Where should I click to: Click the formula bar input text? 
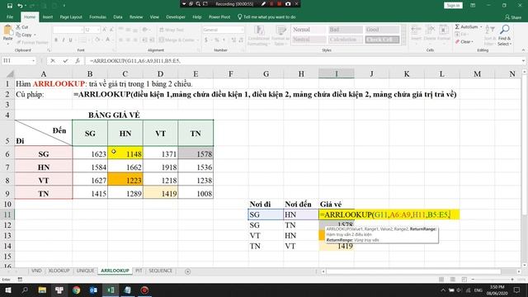(135, 61)
